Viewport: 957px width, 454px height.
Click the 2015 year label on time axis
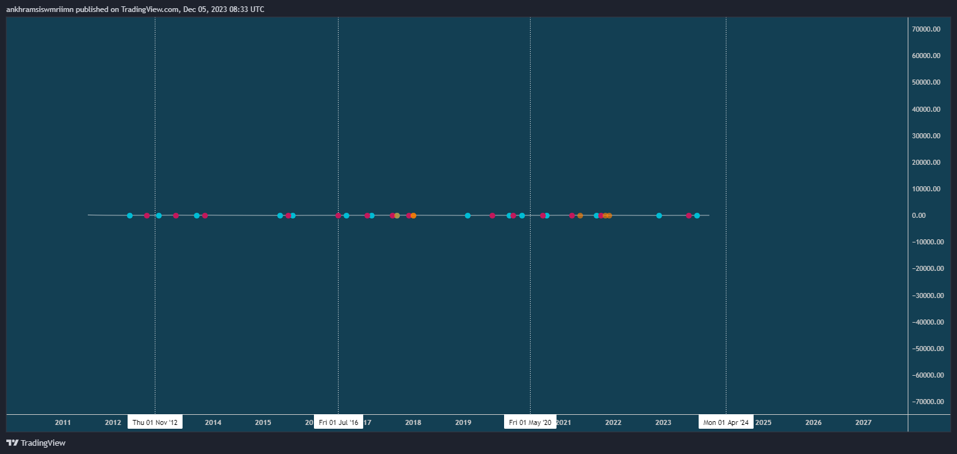pyautogui.click(x=263, y=422)
